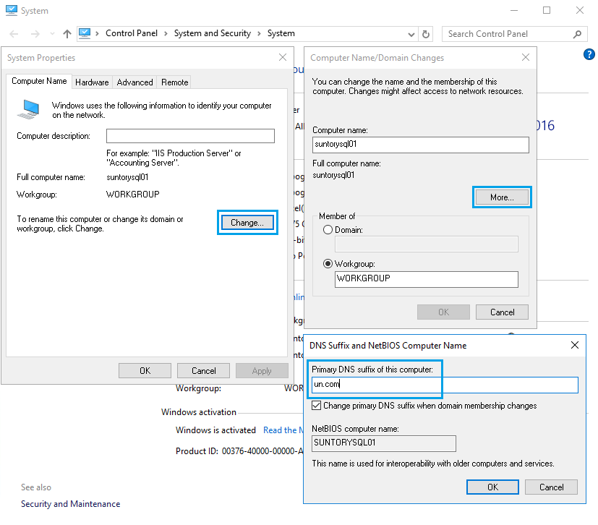Close the Computer Name/Domain Changes dialog
The width and height of the screenshot is (598, 525).
pos(526,58)
